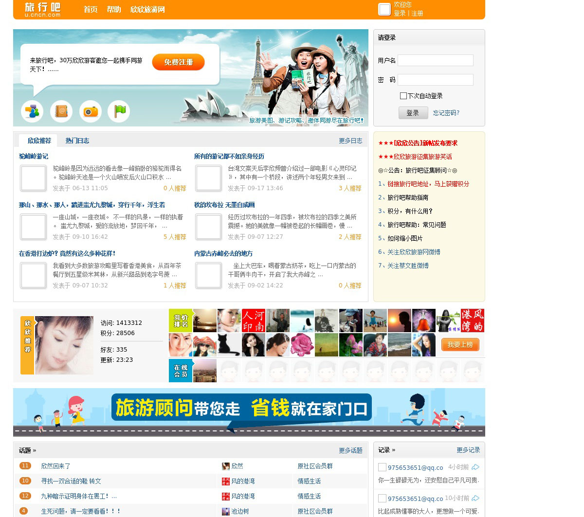
Task: Click 欣然's avatar icon in the topic list
Action: pos(226,466)
